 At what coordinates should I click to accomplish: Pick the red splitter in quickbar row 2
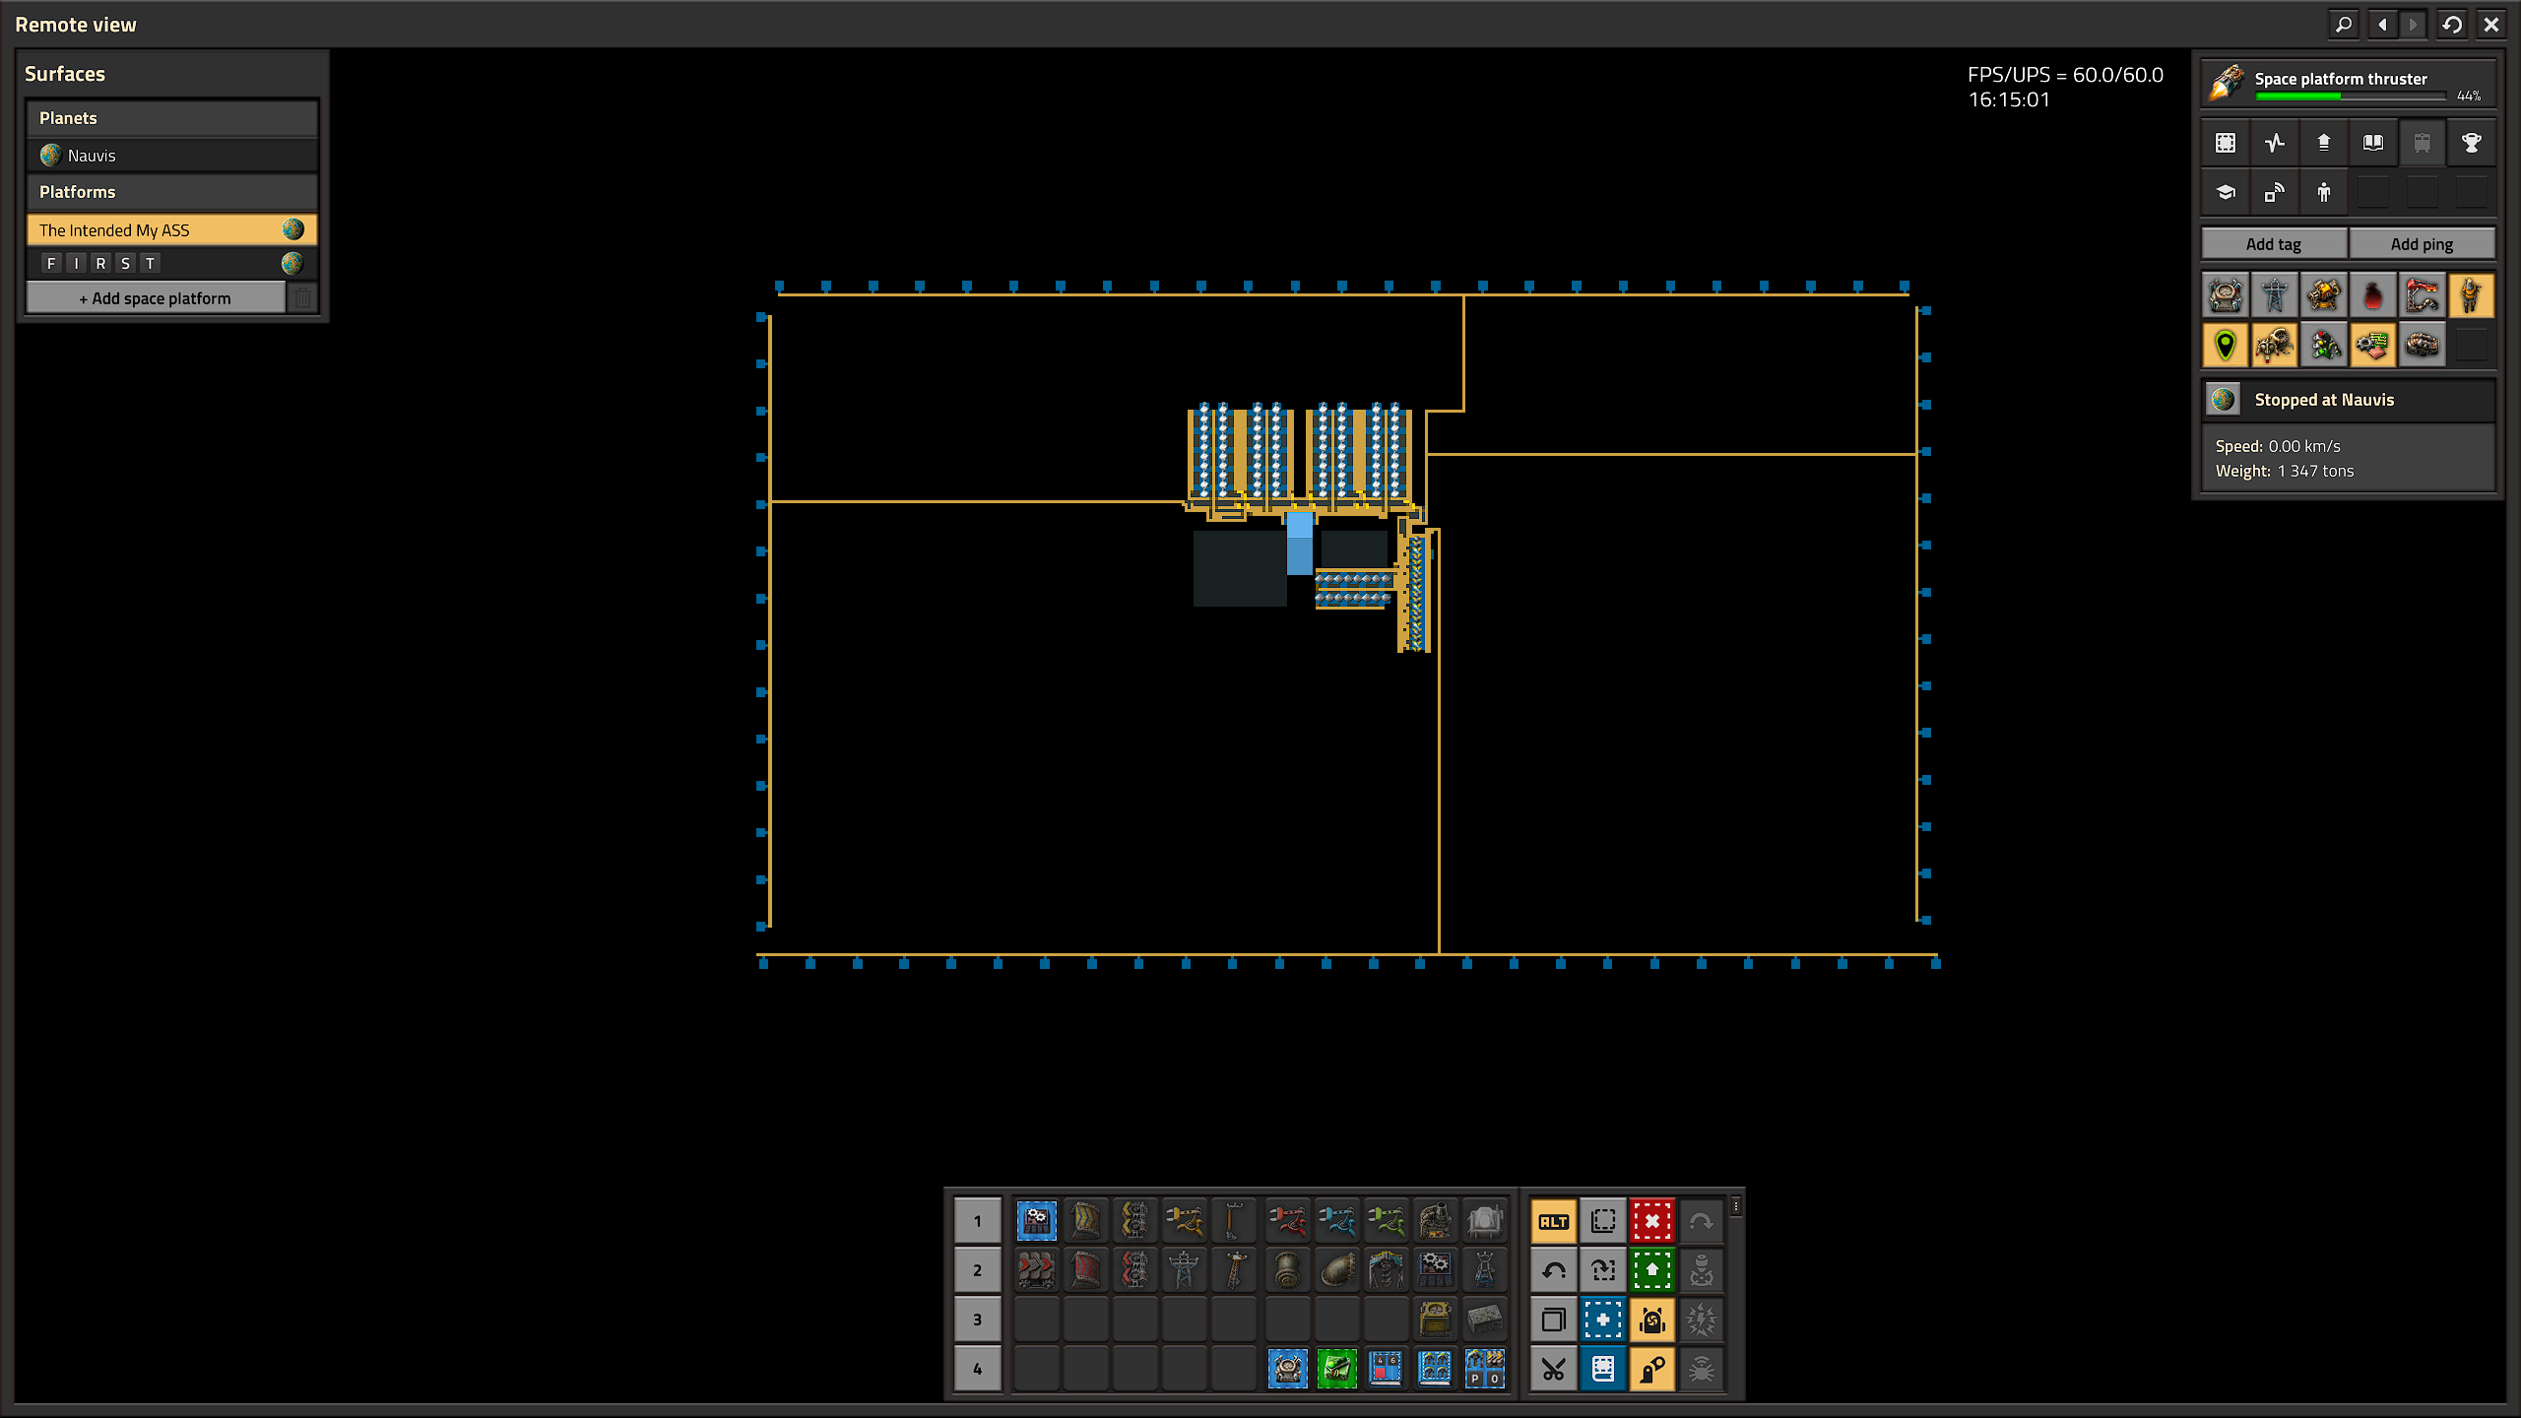(1134, 1270)
